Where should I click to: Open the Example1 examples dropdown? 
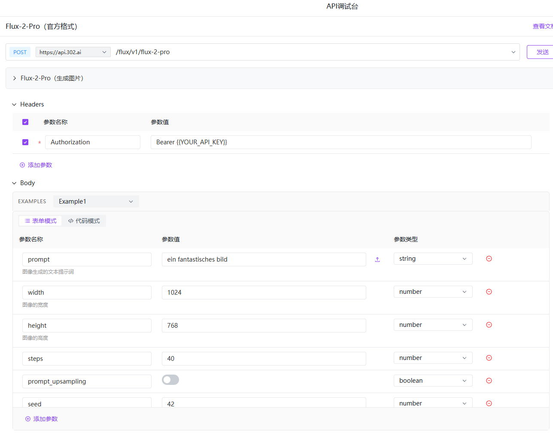96,201
